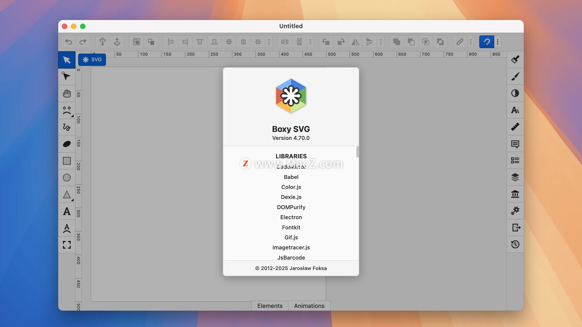Open the Layers stack panel
Viewport: 582px width, 327px height.
[x=515, y=177]
